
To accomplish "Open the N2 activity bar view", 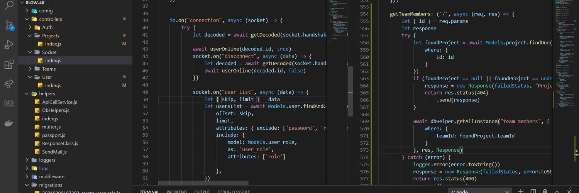I will click(9, 103).
